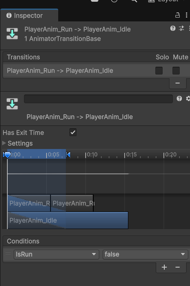Viewport: 190px width, 286px height.
Task: Click the Conditions list header
Action: click(x=96, y=241)
